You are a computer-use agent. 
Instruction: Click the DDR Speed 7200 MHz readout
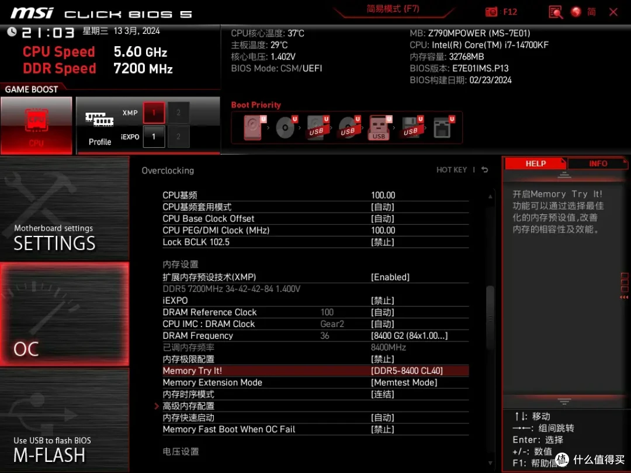(98, 68)
